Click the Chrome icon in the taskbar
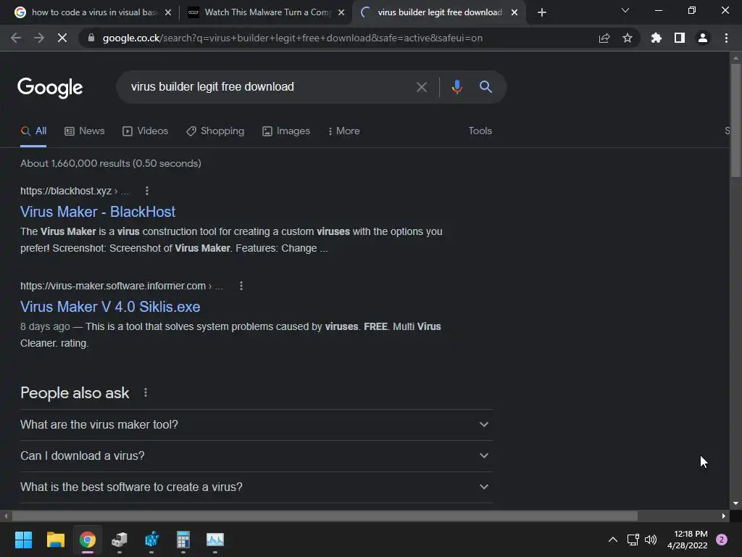 pyautogui.click(x=88, y=540)
